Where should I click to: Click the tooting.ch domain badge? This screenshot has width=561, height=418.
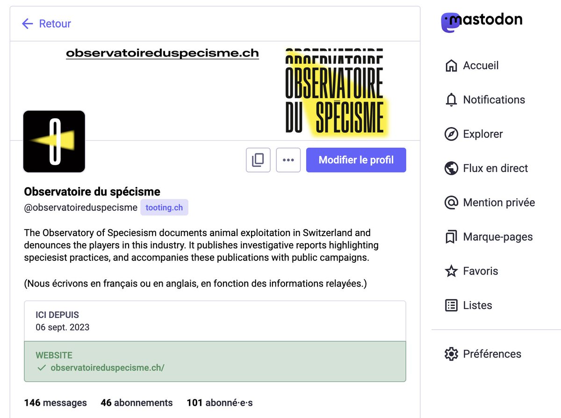click(x=164, y=208)
